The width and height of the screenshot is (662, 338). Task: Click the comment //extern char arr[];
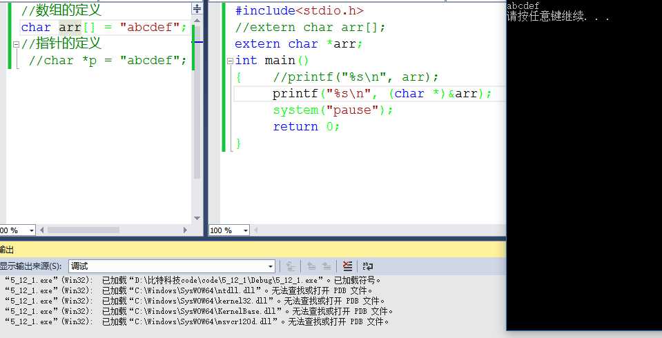(x=311, y=28)
